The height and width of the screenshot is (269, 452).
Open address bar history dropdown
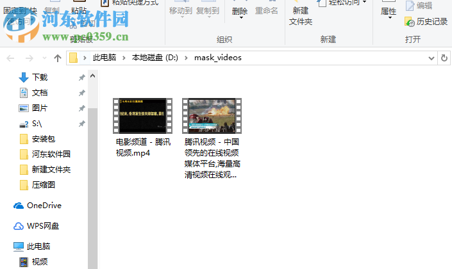pos(431,58)
